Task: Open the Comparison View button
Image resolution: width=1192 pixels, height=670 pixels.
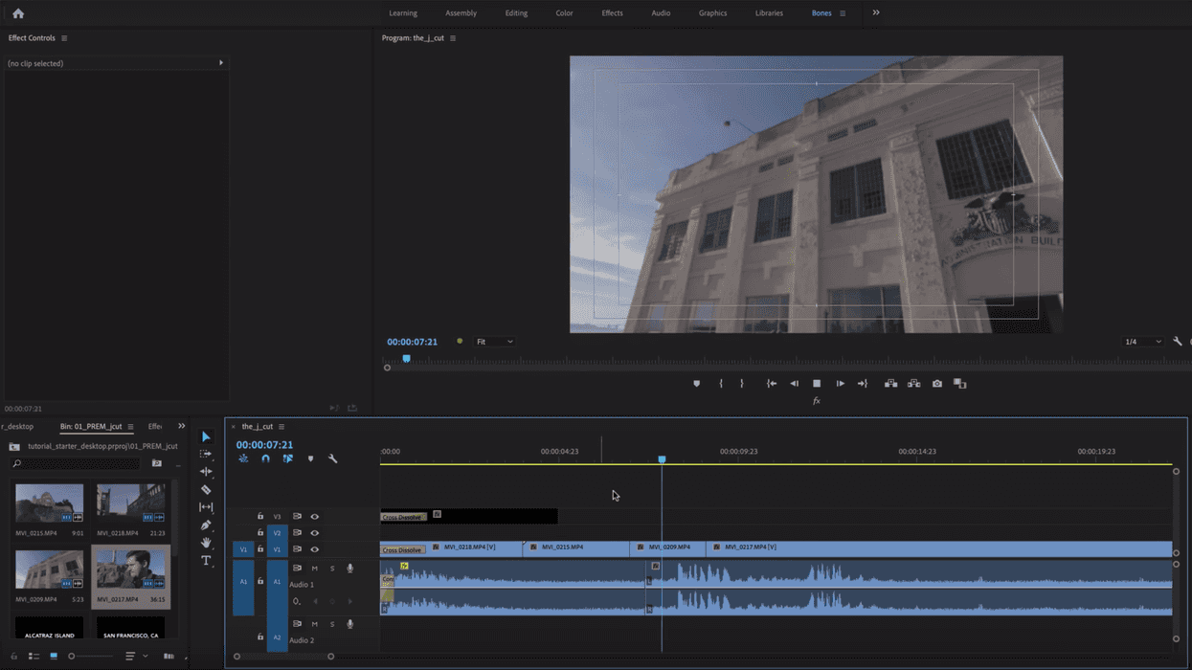Action: coord(960,384)
